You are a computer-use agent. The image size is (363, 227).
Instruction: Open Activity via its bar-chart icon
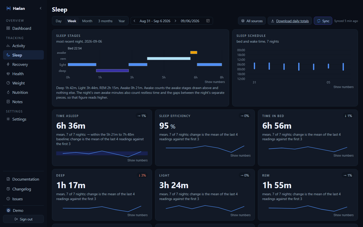(x=8, y=46)
